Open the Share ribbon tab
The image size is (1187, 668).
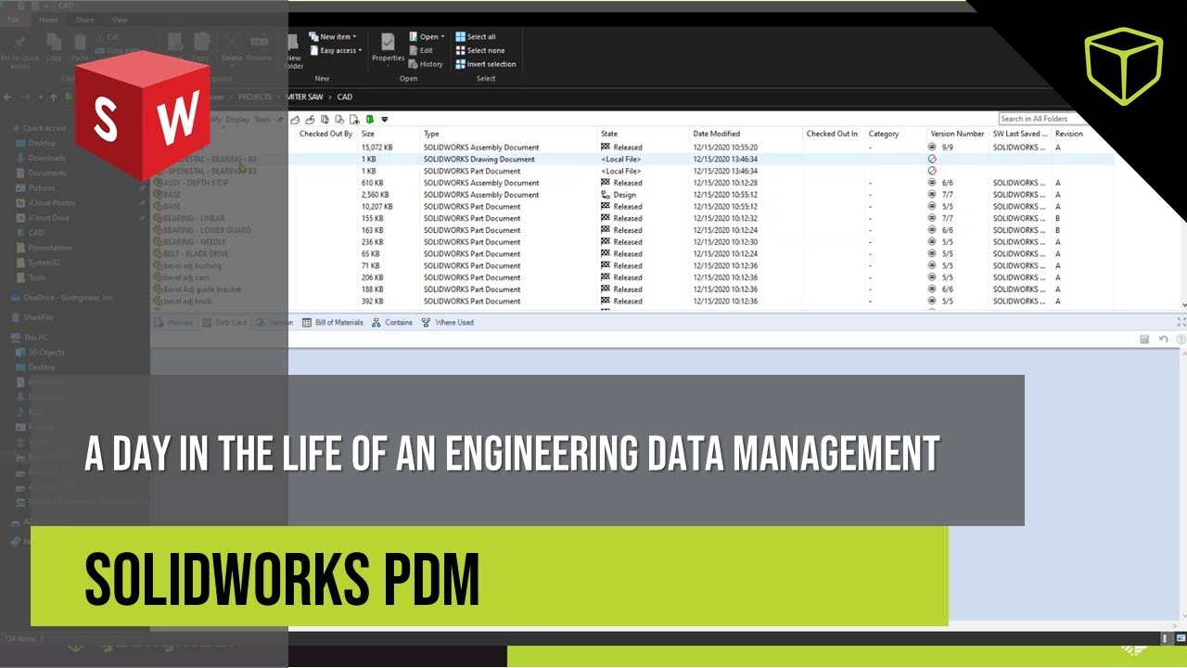click(x=84, y=19)
